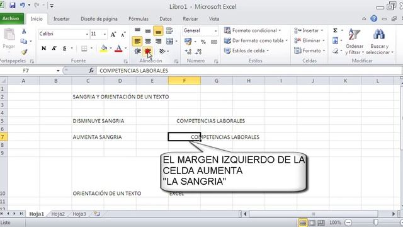Switch to the Revisar tab
Screen dimensions: 403x227
pyautogui.click(x=190, y=19)
